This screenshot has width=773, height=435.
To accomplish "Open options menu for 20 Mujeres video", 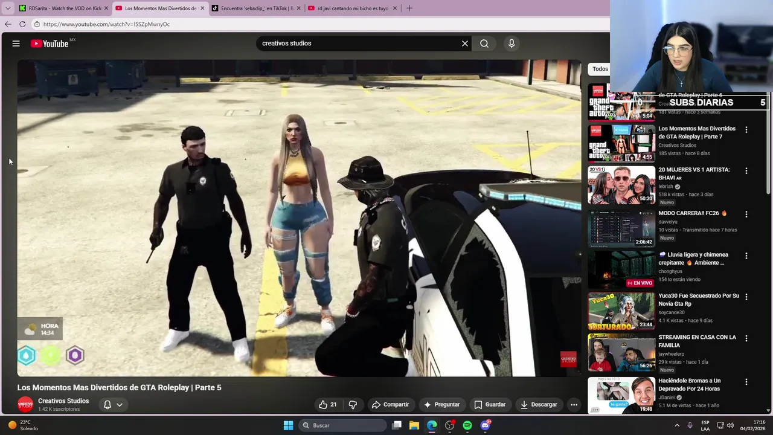I will coord(746,171).
